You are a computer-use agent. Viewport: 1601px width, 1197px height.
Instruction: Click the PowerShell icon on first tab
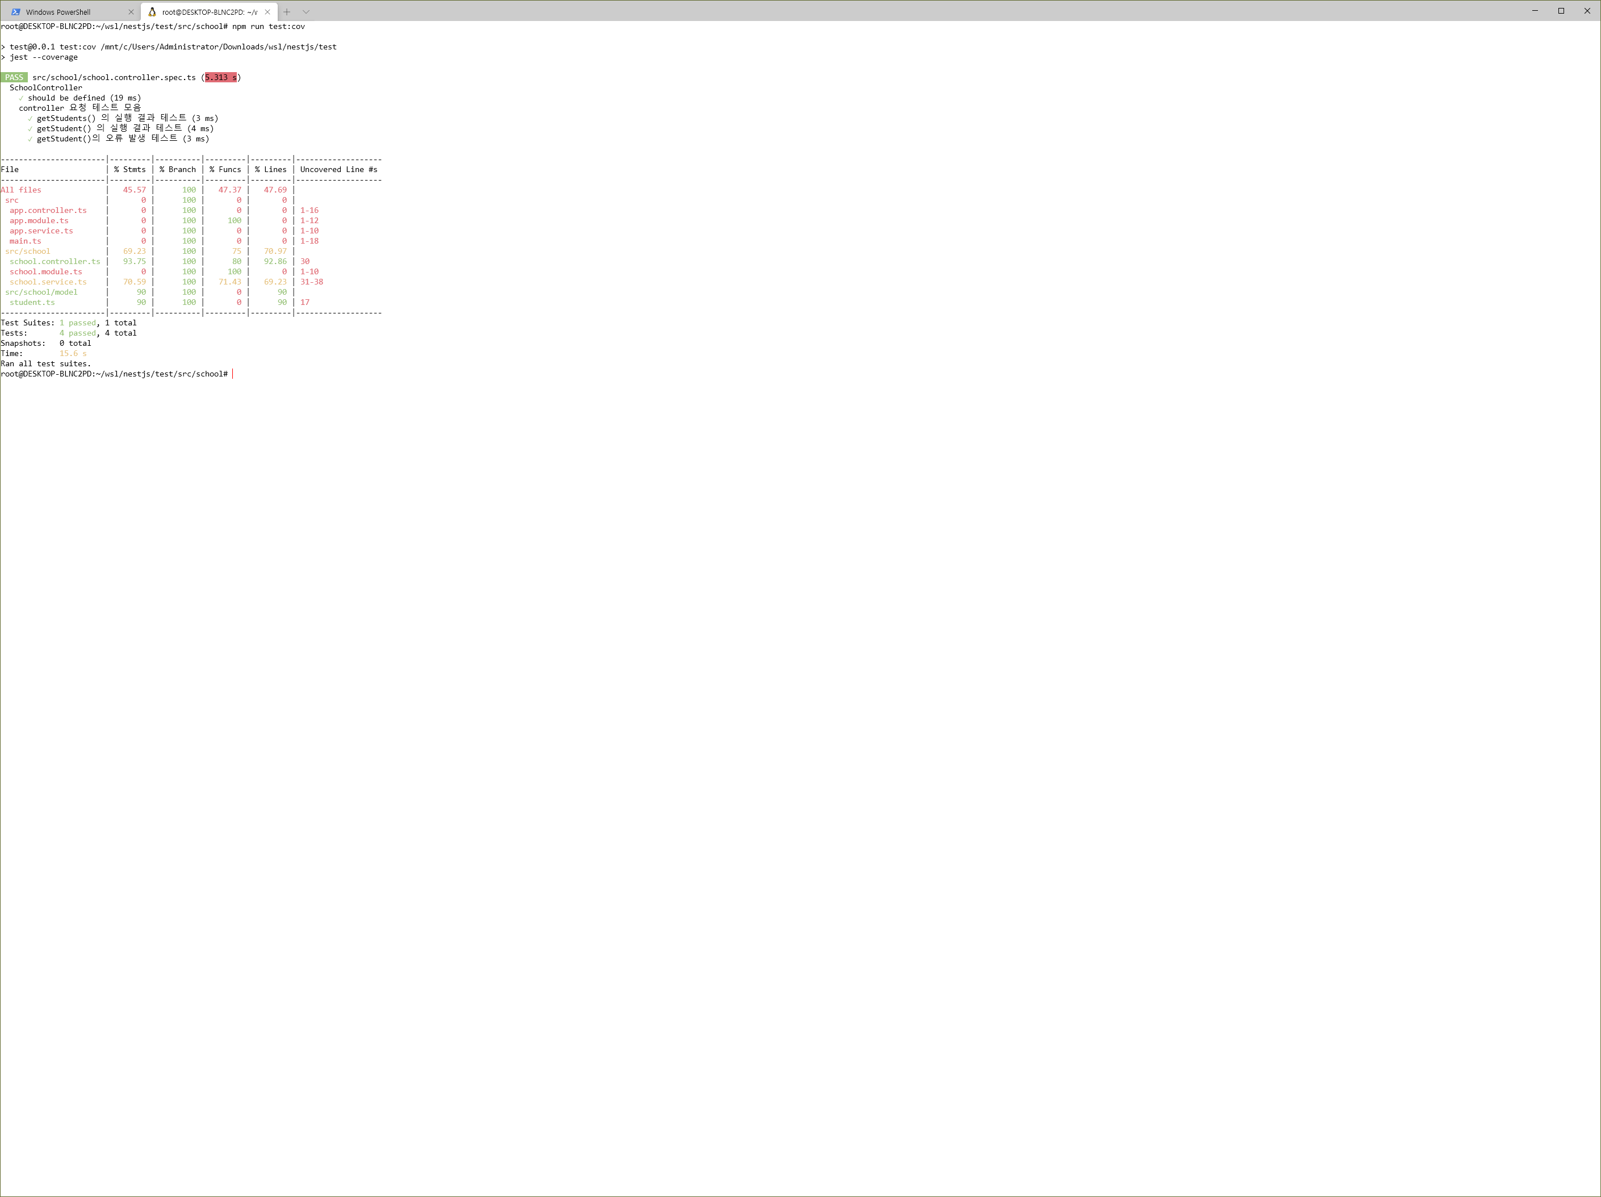coord(16,11)
